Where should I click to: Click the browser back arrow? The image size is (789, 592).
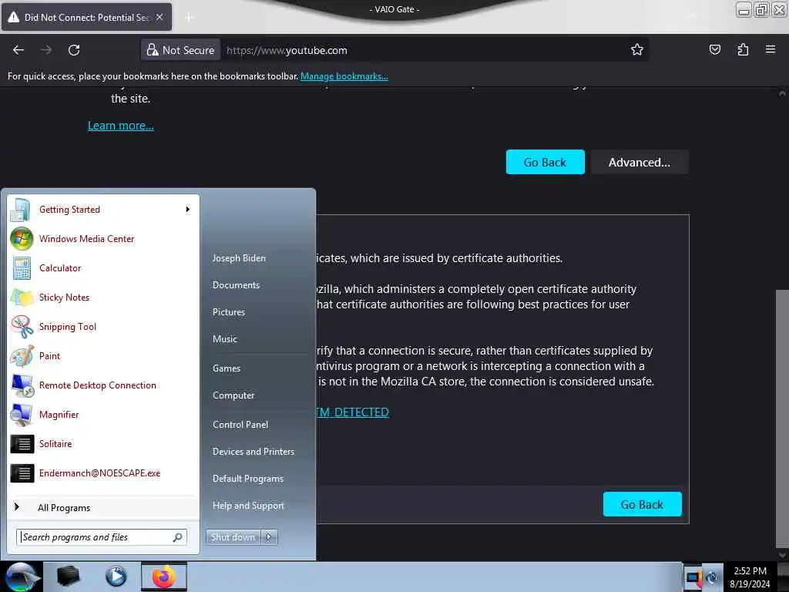coord(18,50)
